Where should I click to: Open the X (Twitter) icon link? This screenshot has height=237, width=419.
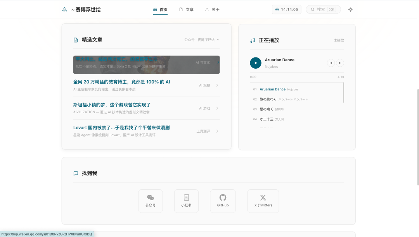coord(263,201)
